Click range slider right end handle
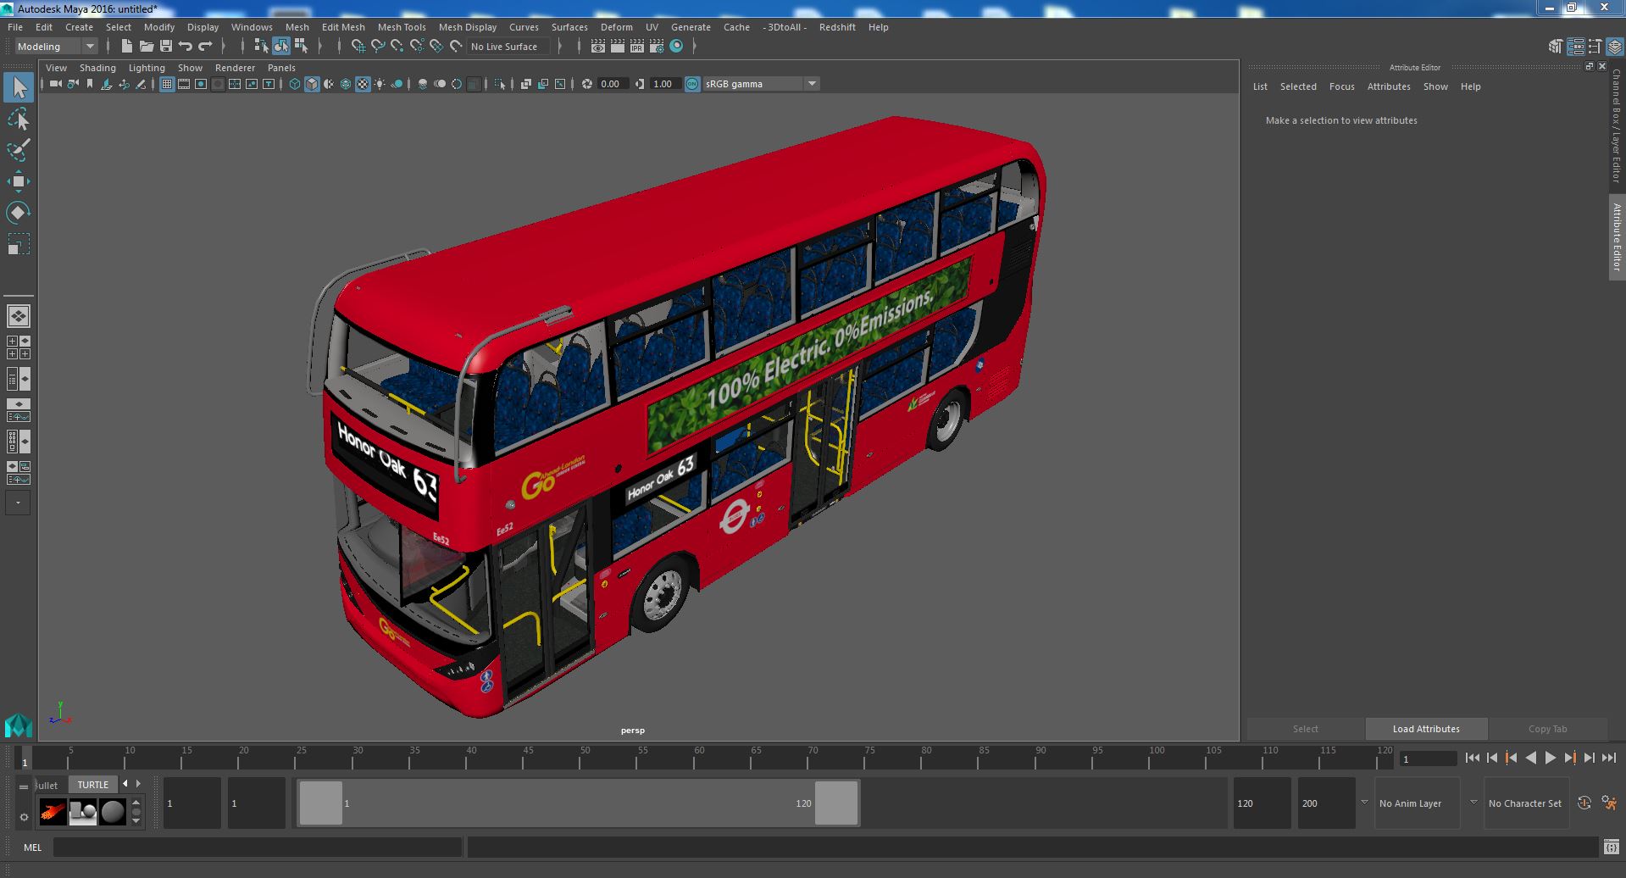Image resolution: width=1626 pixels, height=878 pixels. (836, 803)
